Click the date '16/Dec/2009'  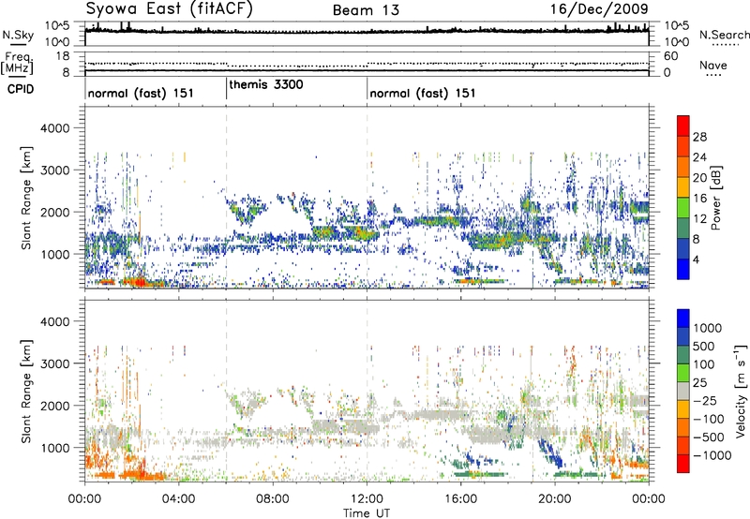pyautogui.click(x=599, y=8)
